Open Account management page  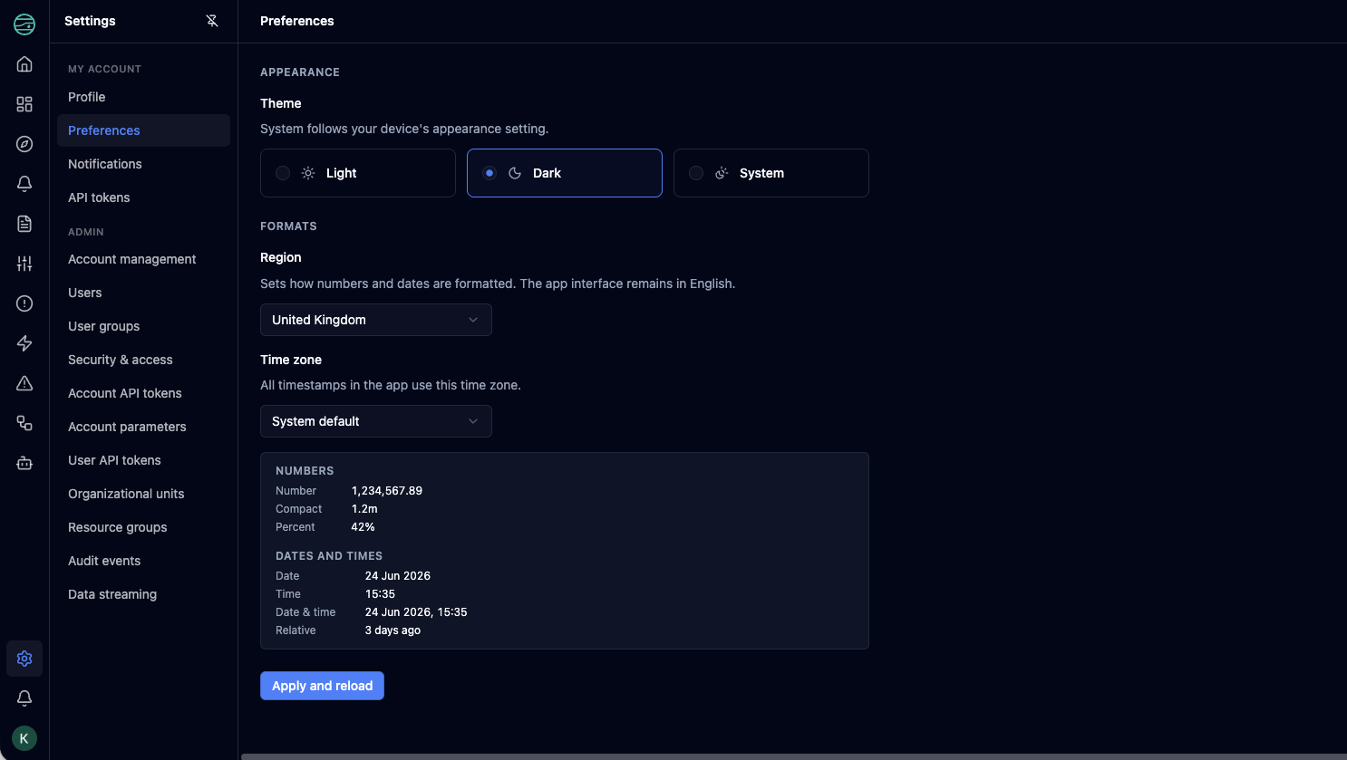[143, 259]
